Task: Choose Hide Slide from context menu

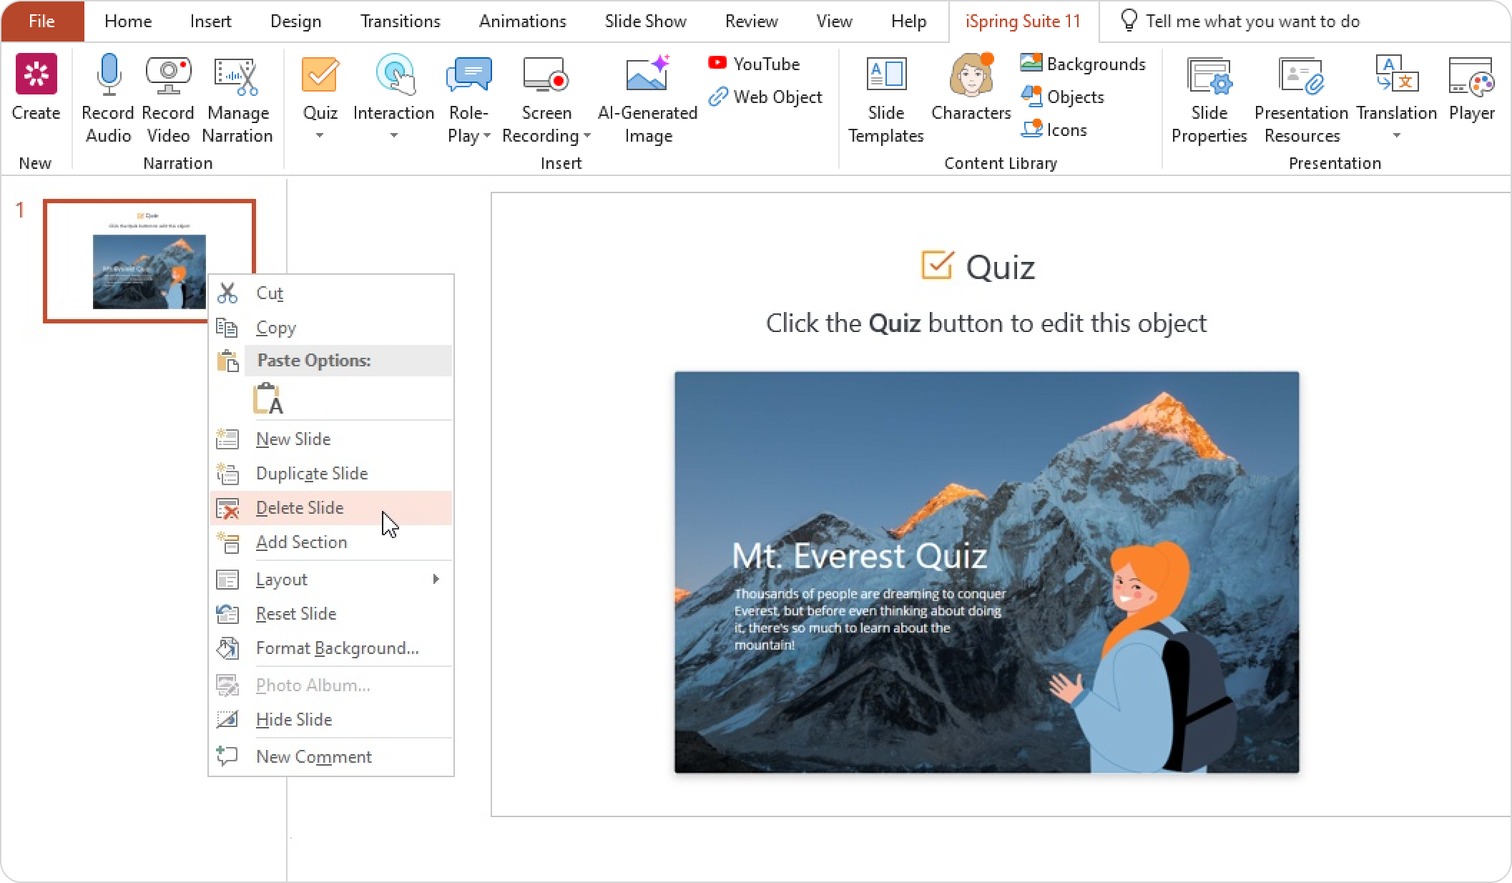Action: pyautogui.click(x=294, y=720)
